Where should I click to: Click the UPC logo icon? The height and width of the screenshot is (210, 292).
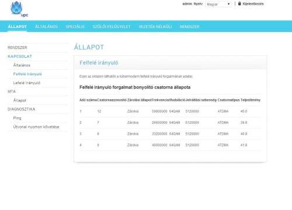(19, 9)
